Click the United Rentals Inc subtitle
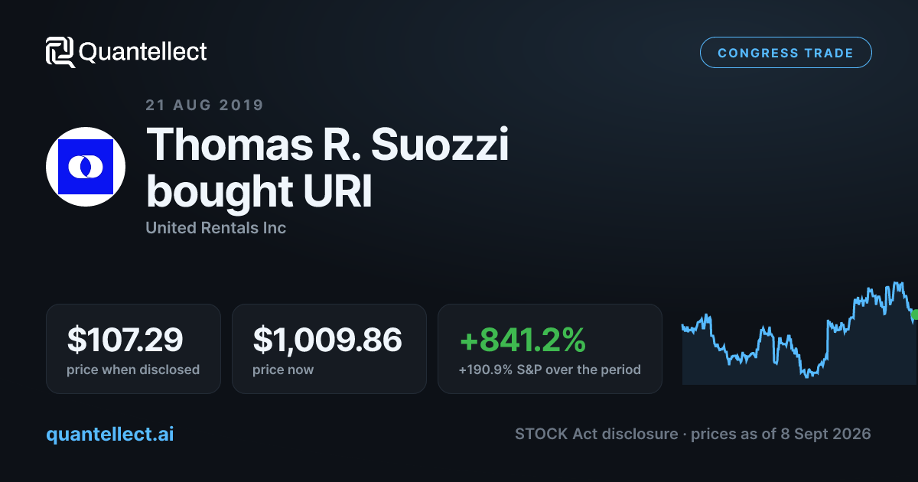The height and width of the screenshot is (482, 918). click(216, 228)
